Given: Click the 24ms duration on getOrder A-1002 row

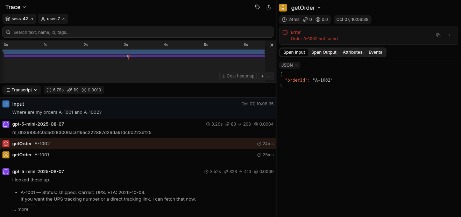Looking at the screenshot, I should pos(265,144).
